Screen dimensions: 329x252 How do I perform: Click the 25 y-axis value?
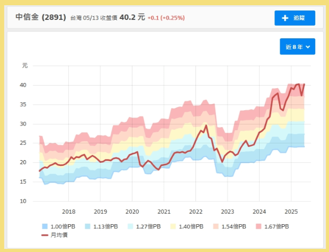(23, 143)
